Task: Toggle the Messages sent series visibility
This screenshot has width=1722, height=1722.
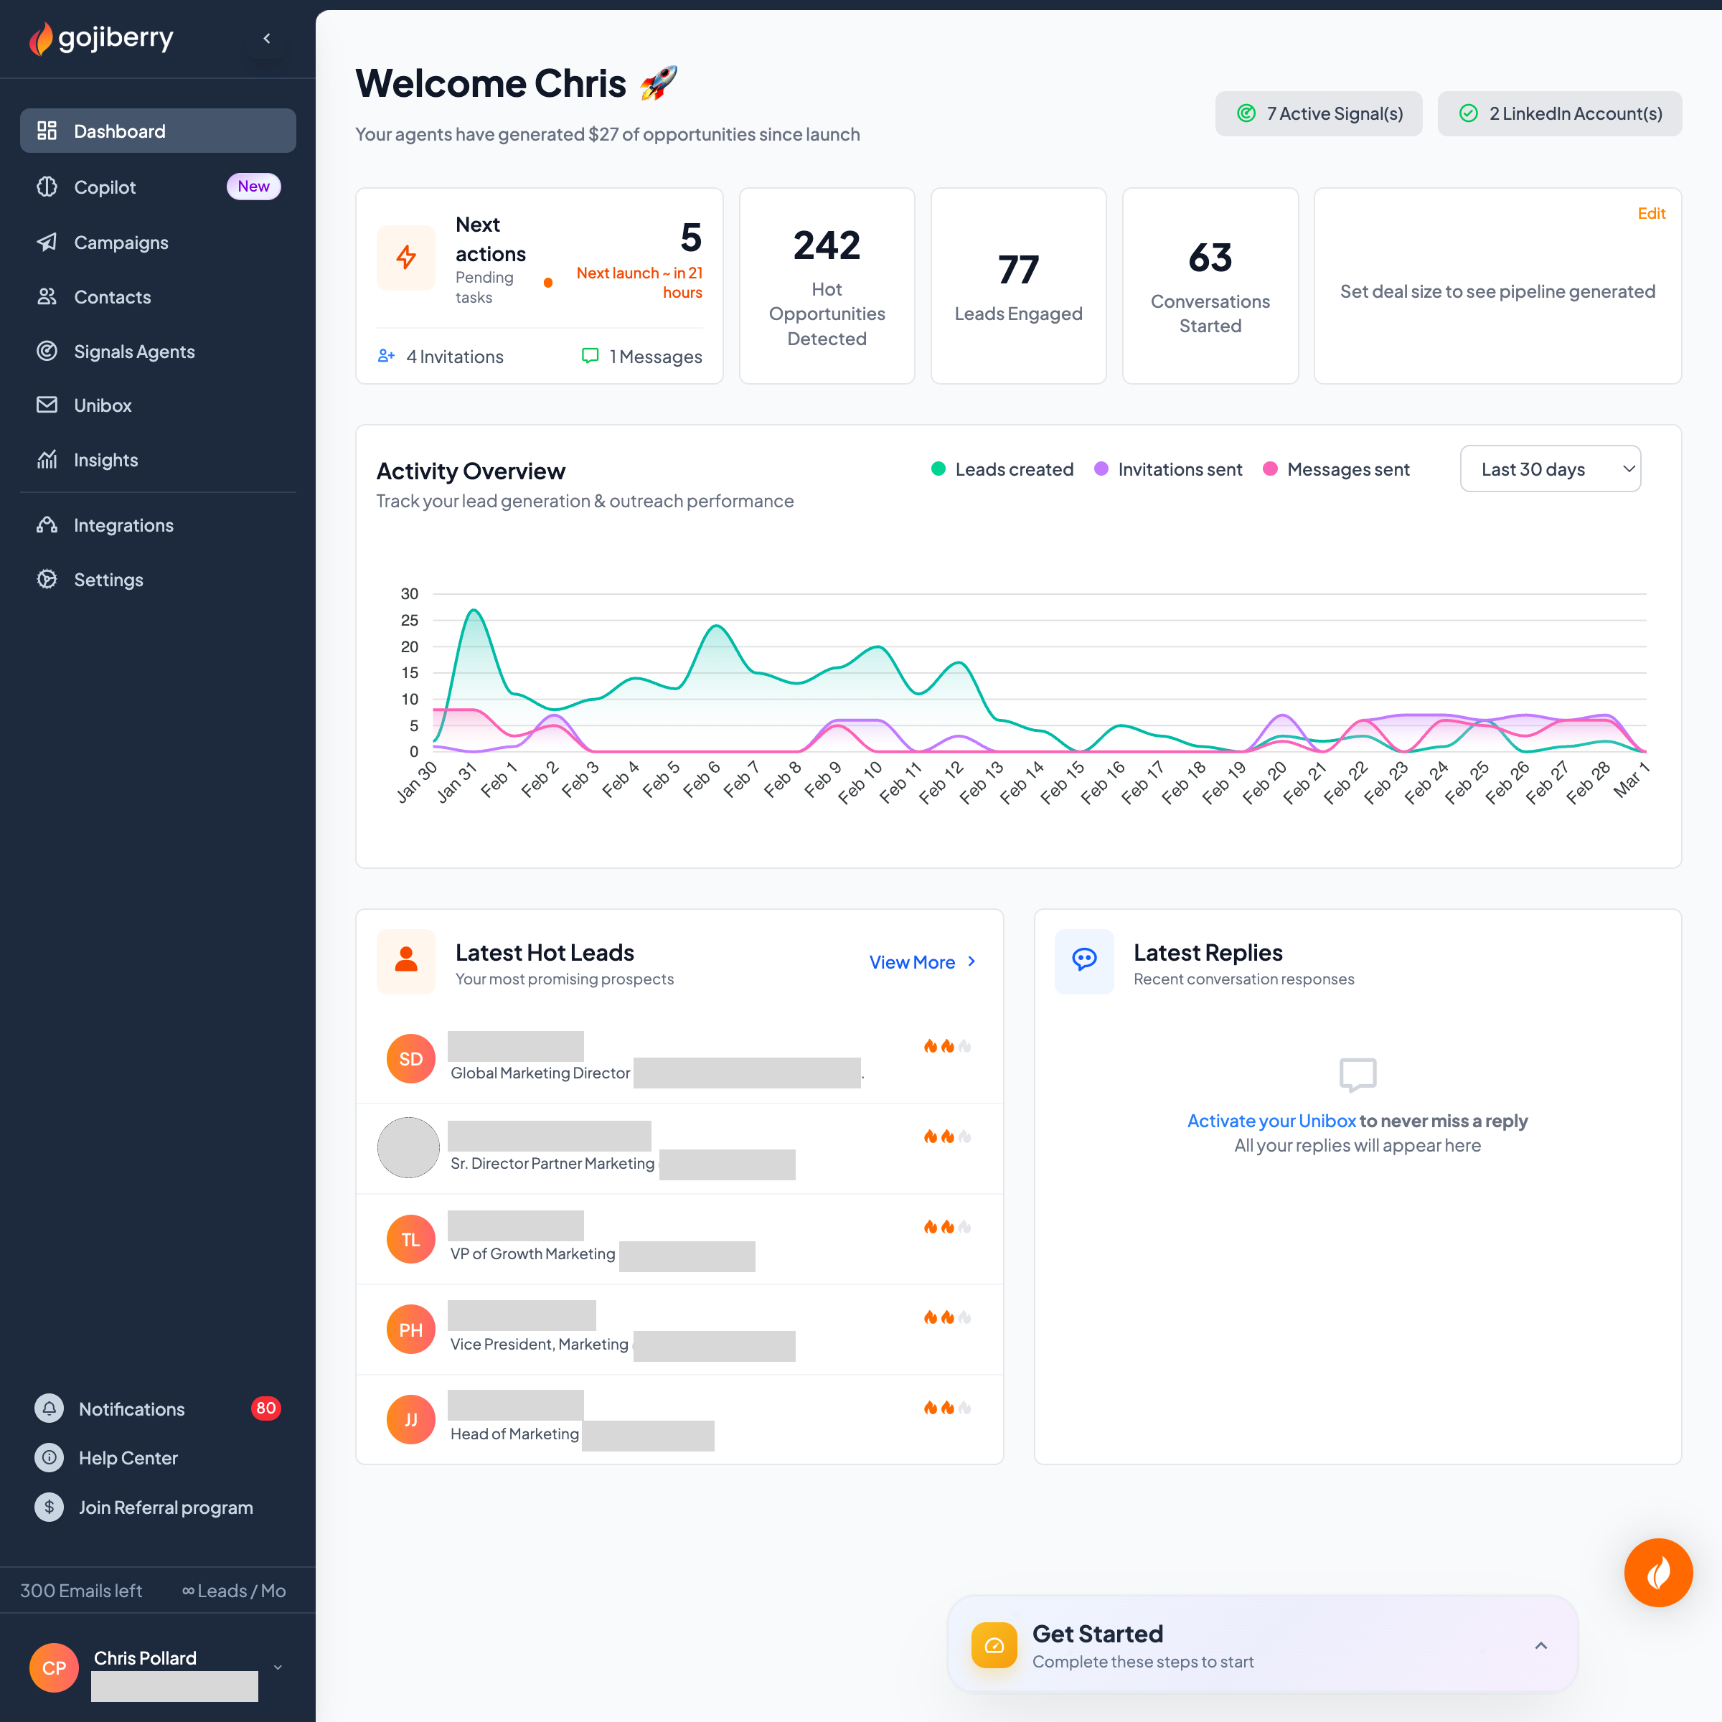Action: click(1336, 469)
